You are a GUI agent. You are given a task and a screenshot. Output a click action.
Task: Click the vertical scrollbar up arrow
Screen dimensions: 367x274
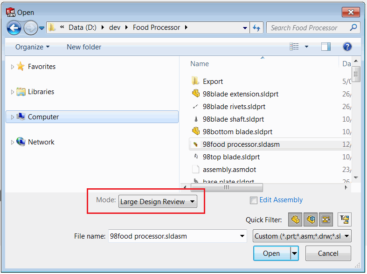tap(356, 61)
